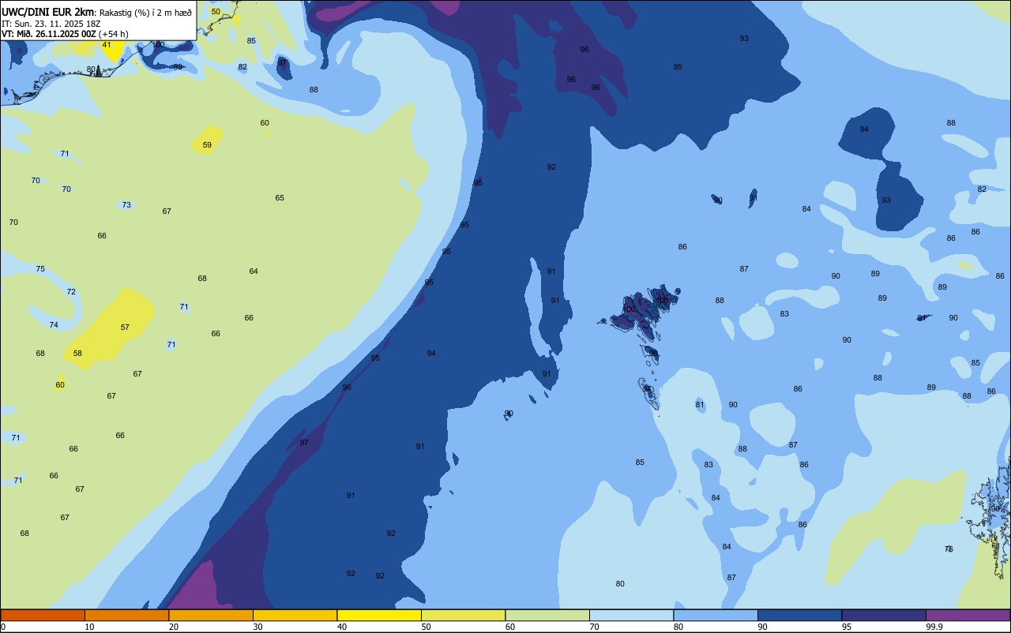Viewport: 1011px width, 633px height.
Task: Click the 70–80 pale blue legend segment
Action: tap(631, 615)
